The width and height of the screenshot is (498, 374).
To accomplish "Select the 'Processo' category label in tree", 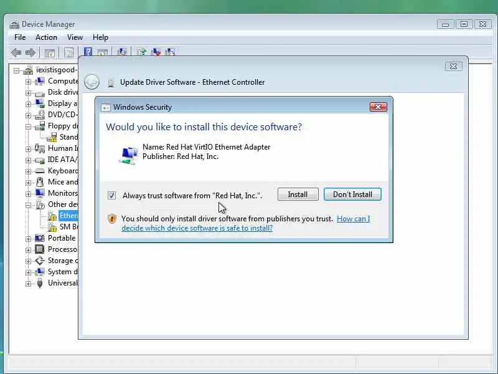I will [x=63, y=249].
